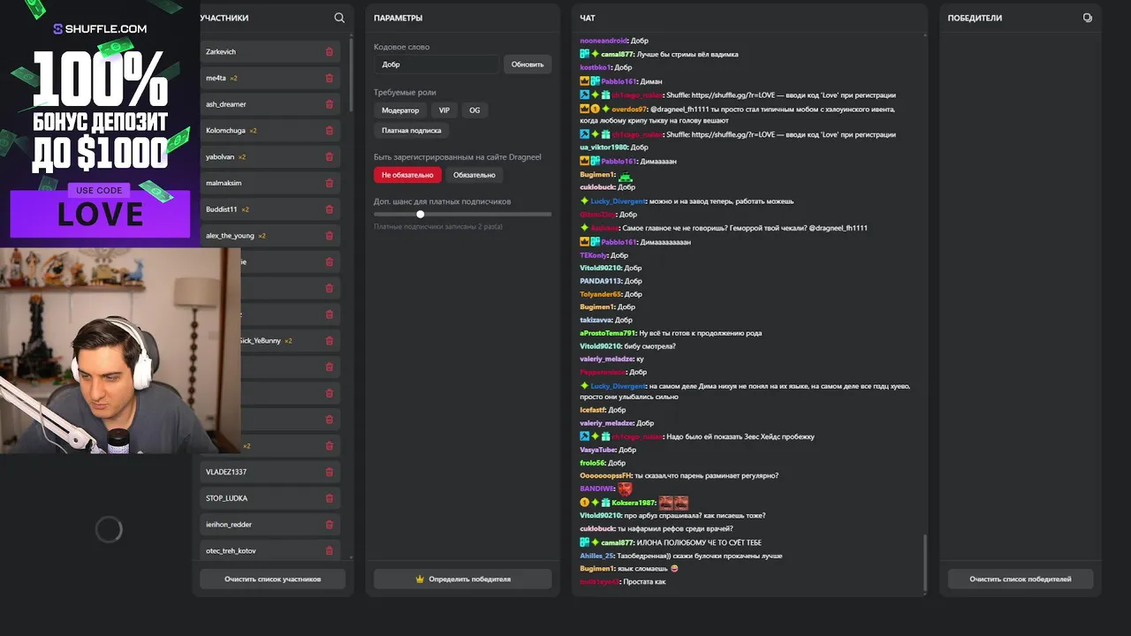
Task: Remove Kolomchuga with trash icon
Action: pos(330,131)
